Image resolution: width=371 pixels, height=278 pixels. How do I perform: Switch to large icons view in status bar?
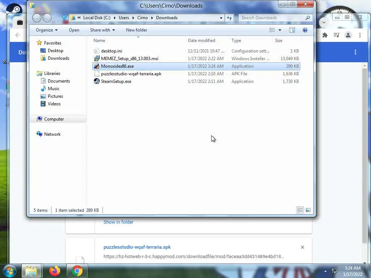pyautogui.click(x=308, y=210)
